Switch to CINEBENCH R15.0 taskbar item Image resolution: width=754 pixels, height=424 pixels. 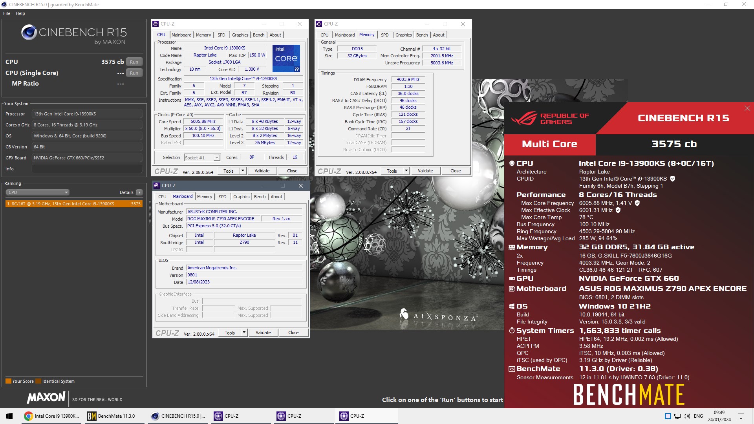pyautogui.click(x=178, y=416)
